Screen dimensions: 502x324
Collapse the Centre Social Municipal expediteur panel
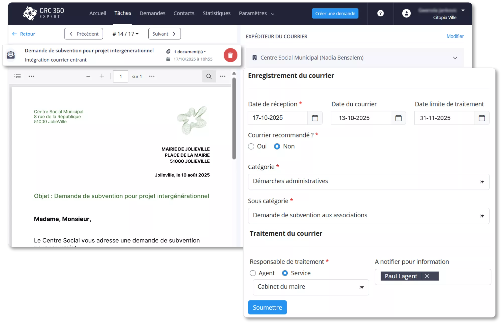(x=455, y=58)
